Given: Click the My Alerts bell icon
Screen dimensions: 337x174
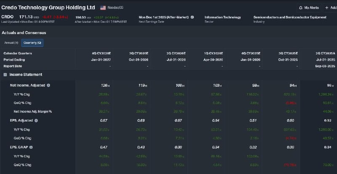Looking at the screenshot, I should pyautogui.click(x=301, y=8).
